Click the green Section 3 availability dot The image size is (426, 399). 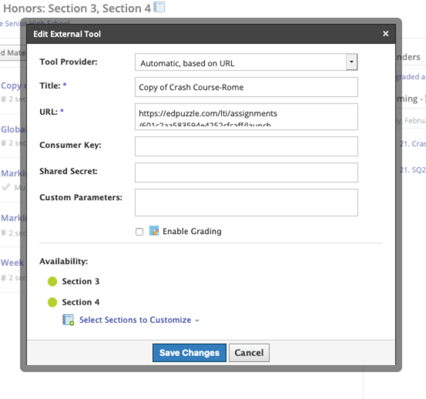(x=52, y=282)
